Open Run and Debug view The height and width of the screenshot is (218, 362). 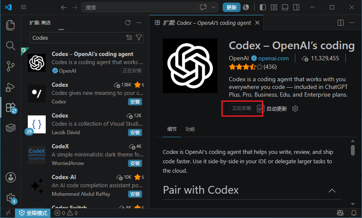(10, 87)
